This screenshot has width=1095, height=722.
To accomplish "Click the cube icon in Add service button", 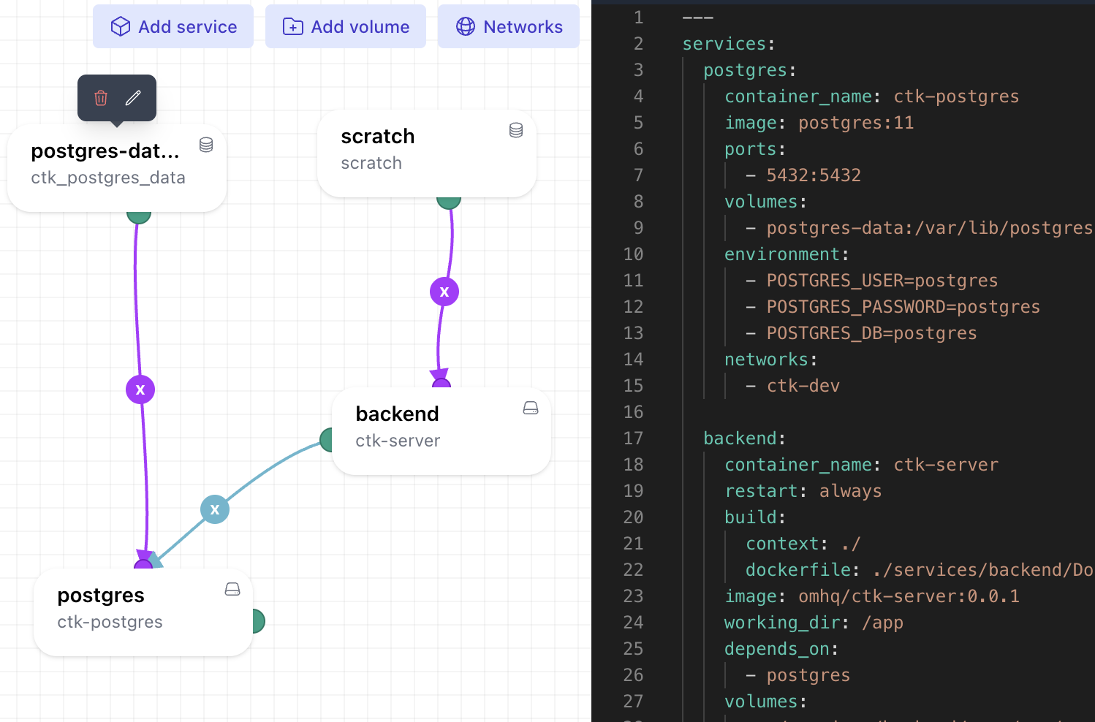I will tap(119, 26).
